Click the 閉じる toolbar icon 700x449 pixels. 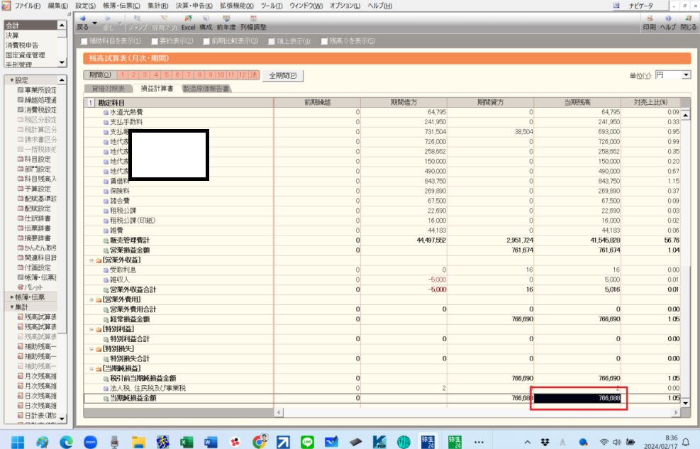coord(688,21)
